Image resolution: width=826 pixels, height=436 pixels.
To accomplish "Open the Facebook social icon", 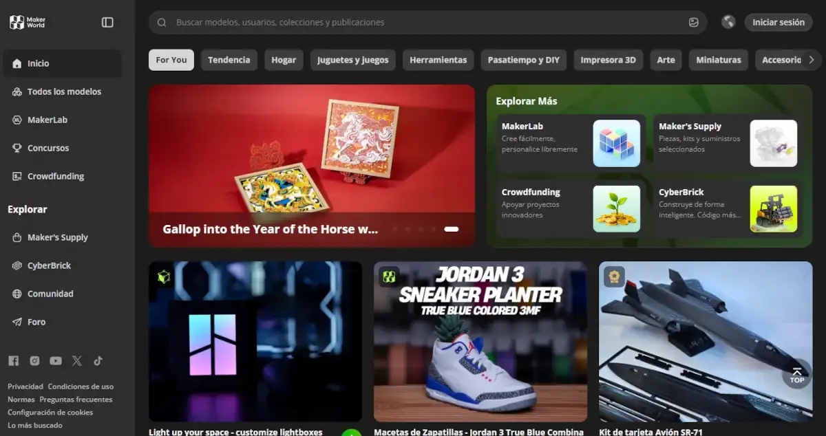I will click(x=13, y=361).
